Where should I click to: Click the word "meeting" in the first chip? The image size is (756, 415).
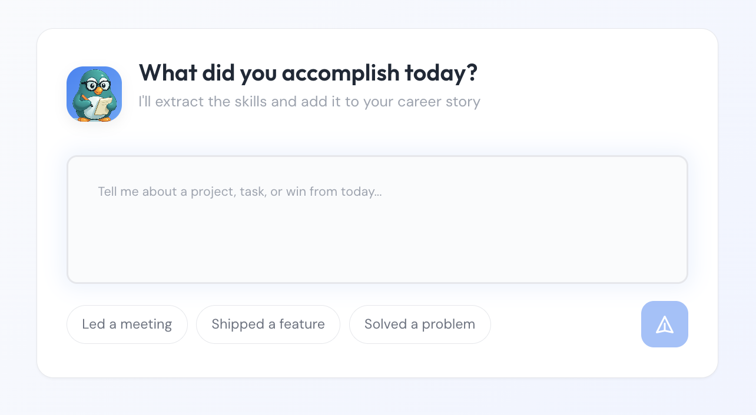146,324
